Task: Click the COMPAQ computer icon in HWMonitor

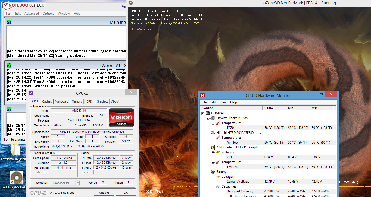Action: coord(208,113)
